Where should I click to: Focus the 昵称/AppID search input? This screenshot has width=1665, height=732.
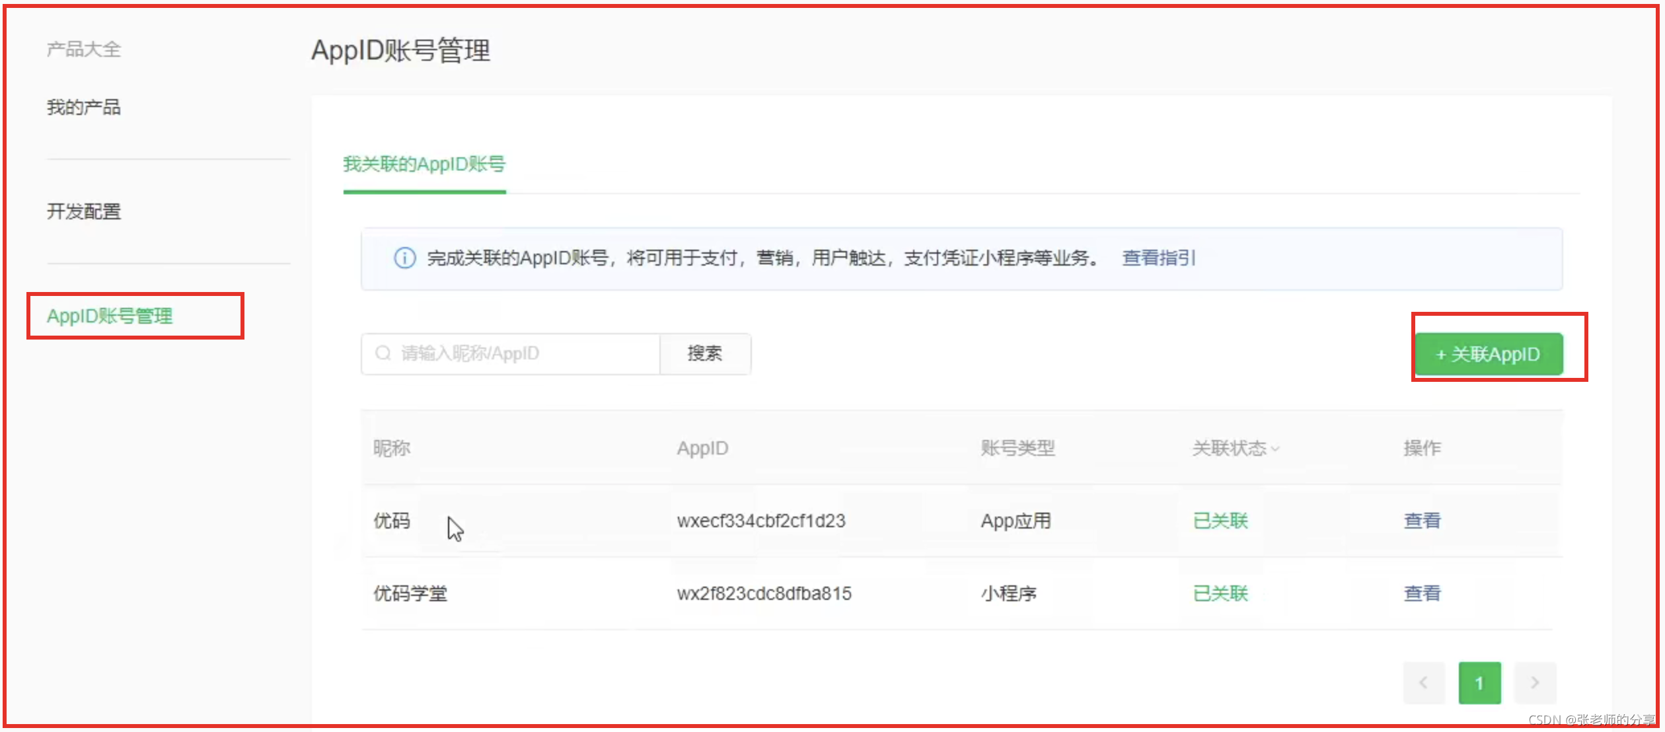point(522,353)
